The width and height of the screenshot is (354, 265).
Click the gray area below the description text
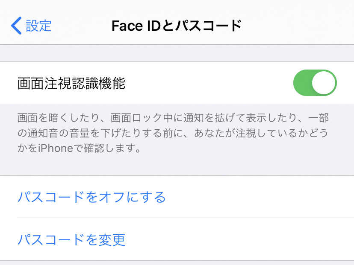[177, 164]
